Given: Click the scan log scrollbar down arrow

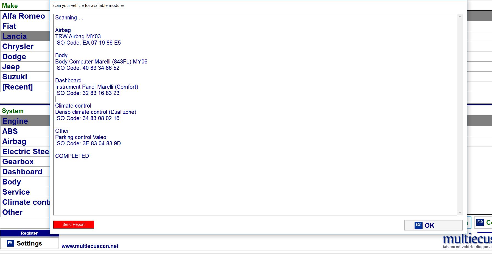Looking at the screenshot, I should tap(460, 212).
